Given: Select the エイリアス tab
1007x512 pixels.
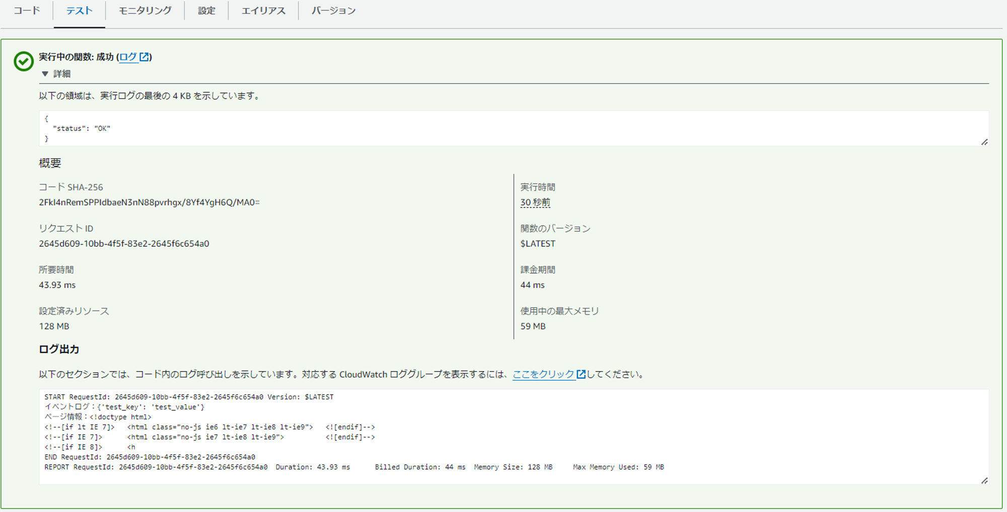Looking at the screenshot, I should point(263,10).
